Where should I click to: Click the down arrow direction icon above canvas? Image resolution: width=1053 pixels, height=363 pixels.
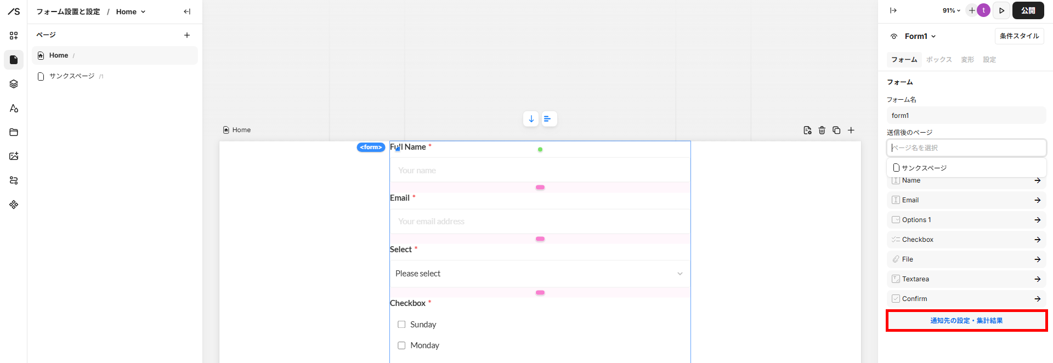coord(531,119)
